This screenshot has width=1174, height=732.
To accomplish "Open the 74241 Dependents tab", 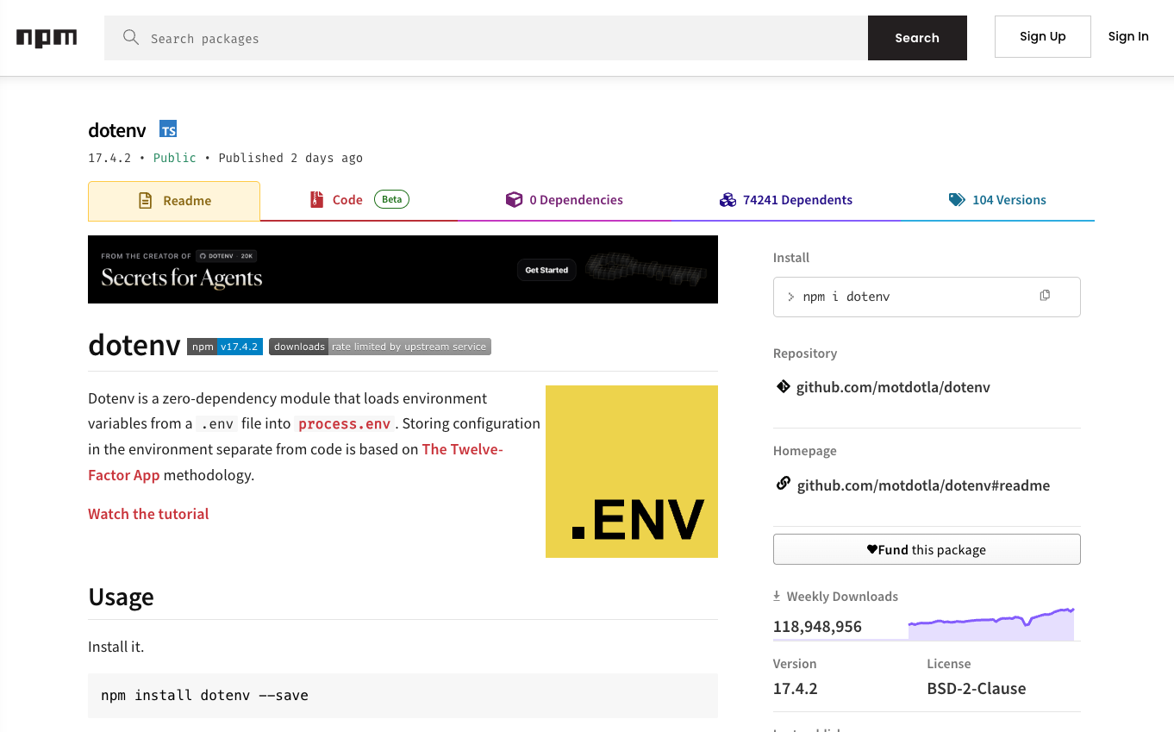I will (786, 200).
